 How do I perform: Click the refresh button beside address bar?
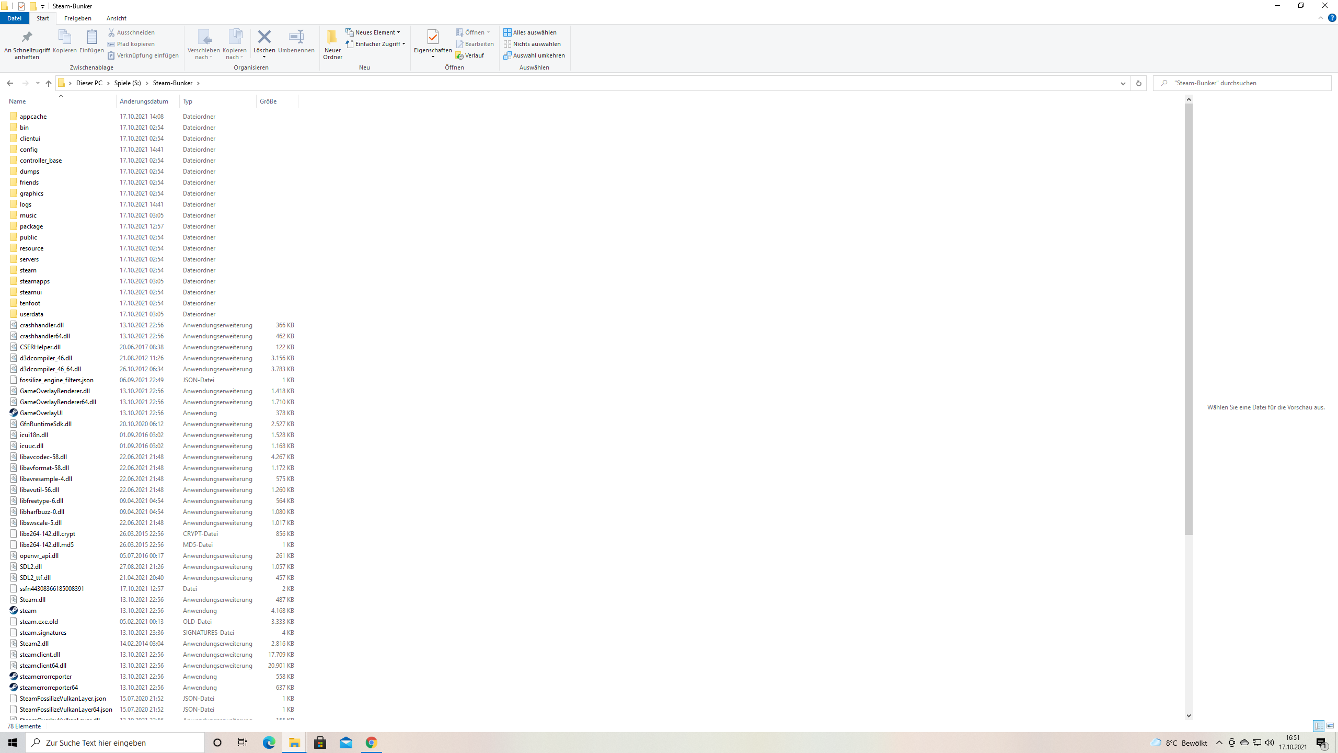[x=1138, y=83]
